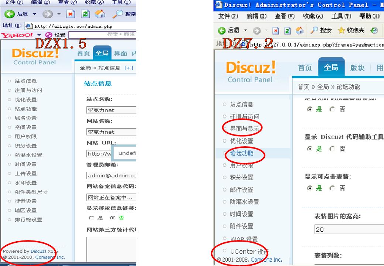The image size is (384, 266).
Task: Open the Yahoo! toolbar dropdown arrow
Action: [39, 35]
